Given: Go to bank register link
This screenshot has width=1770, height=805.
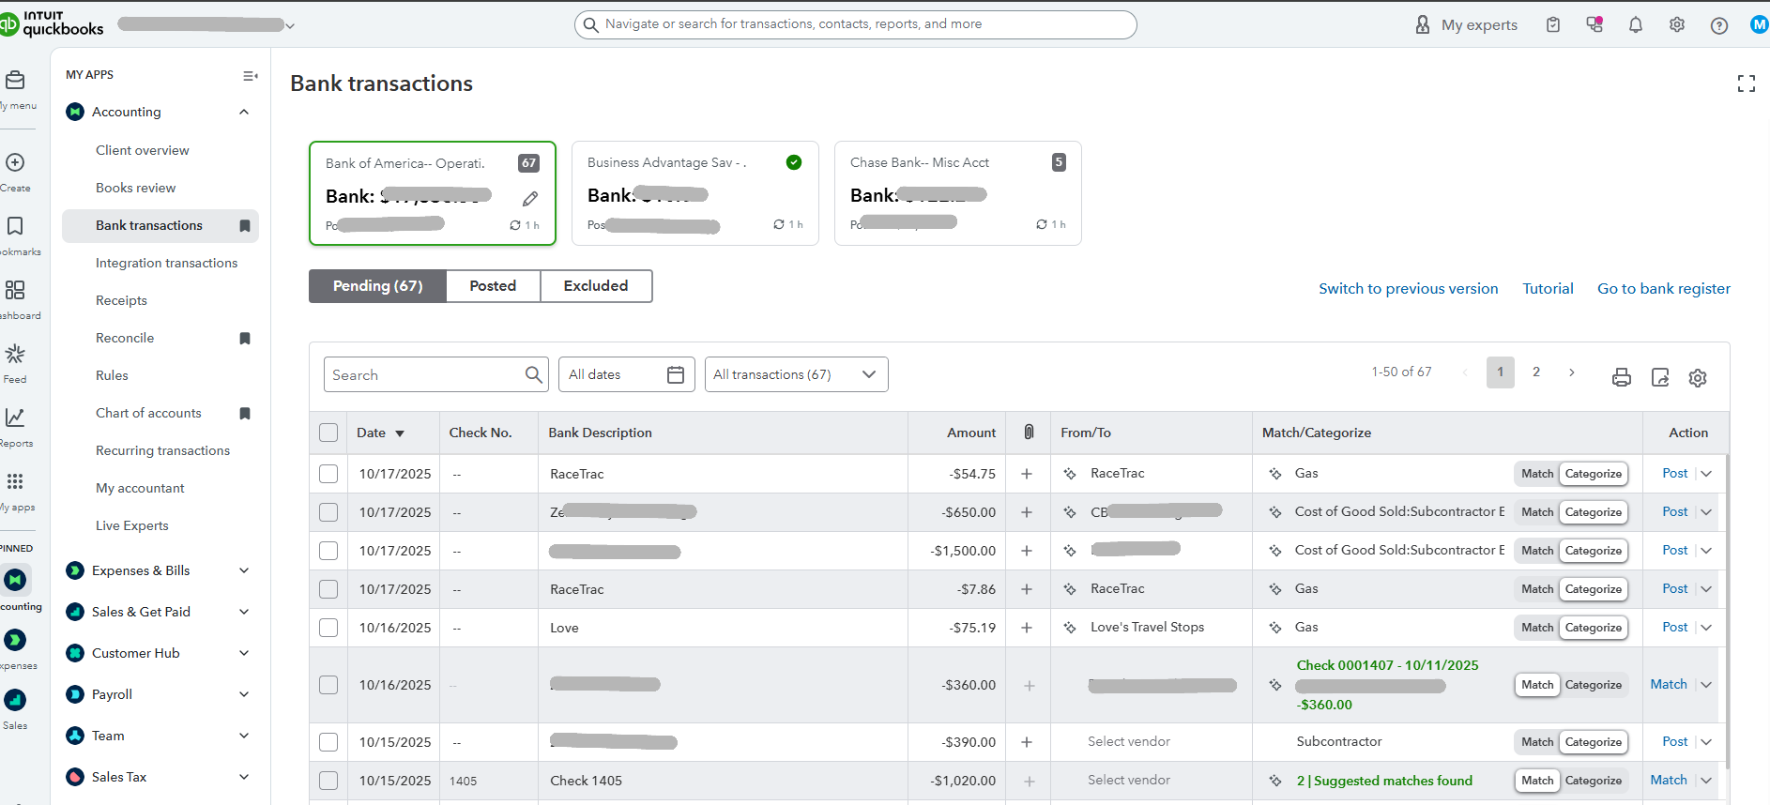Looking at the screenshot, I should [1664, 289].
